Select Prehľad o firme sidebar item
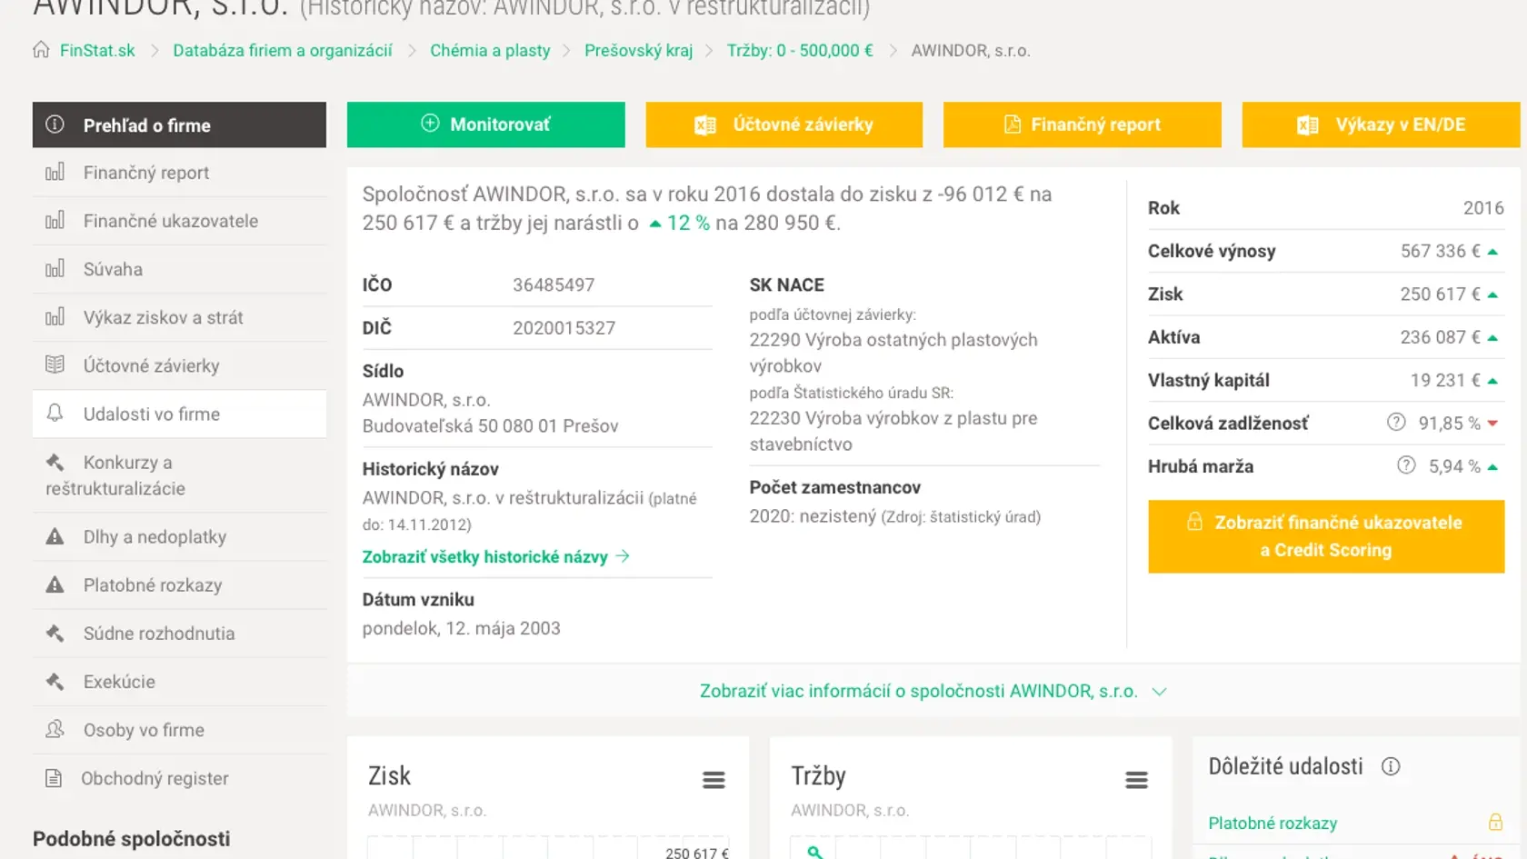This screenshot has height=859, width=1527. (x=179, y=125)
